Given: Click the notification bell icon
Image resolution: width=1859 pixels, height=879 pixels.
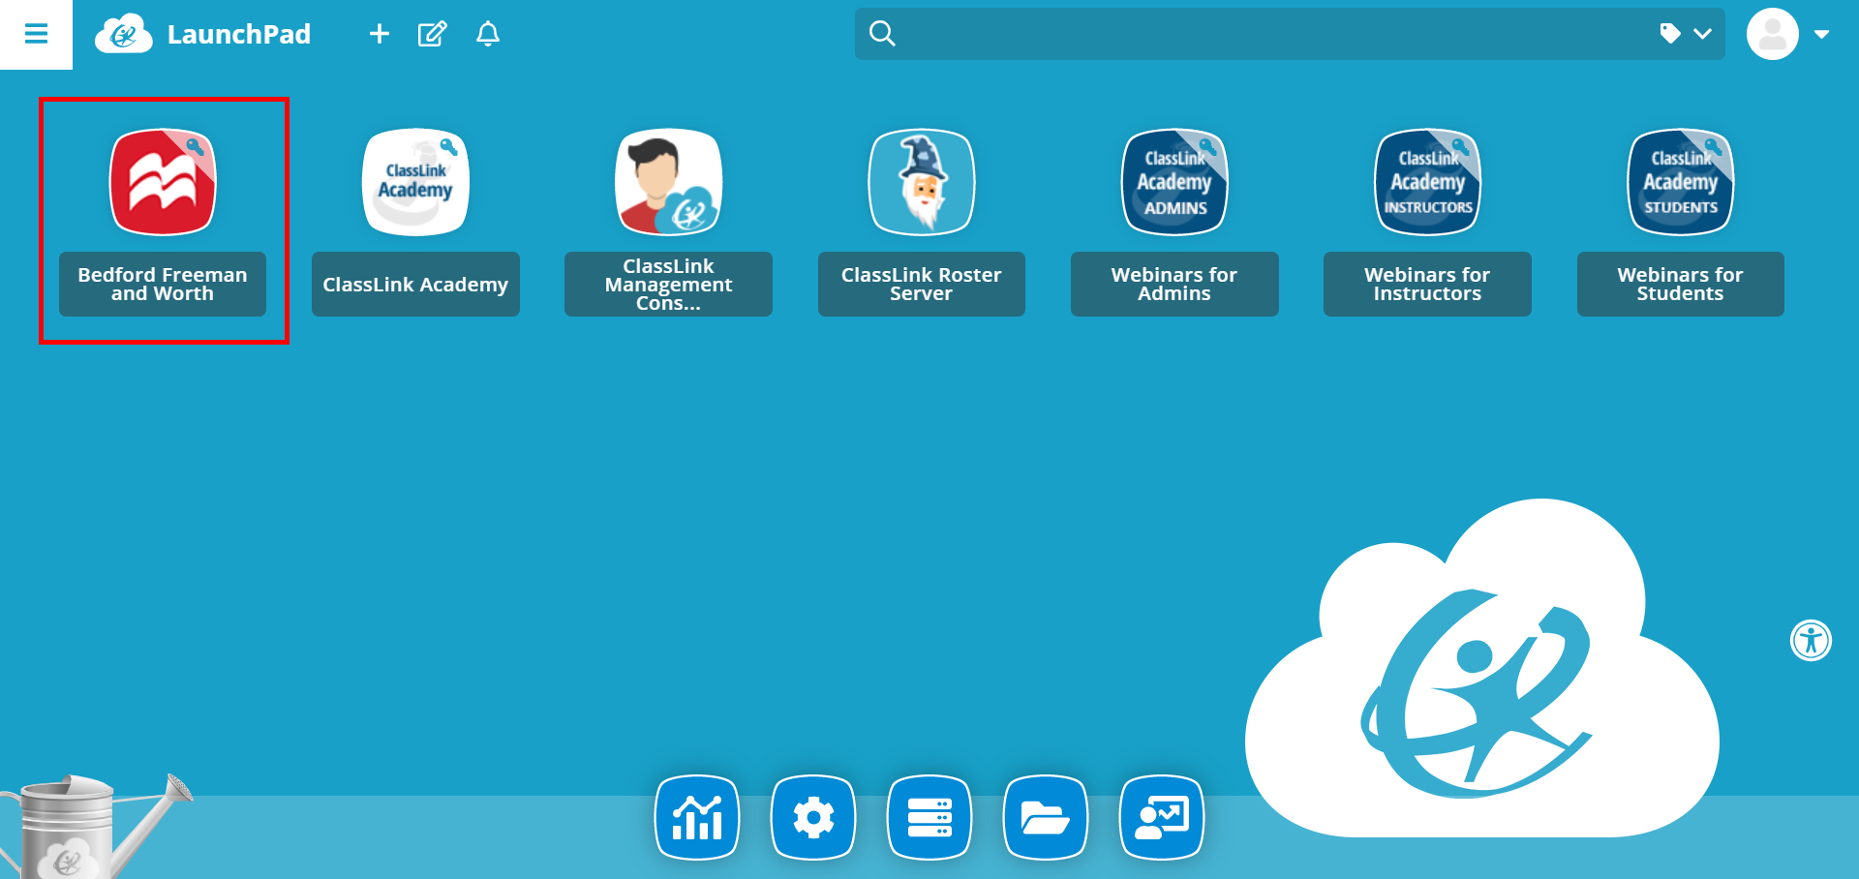Looking at the screenshot, I should pyautogui.click(x=487, y=34).
